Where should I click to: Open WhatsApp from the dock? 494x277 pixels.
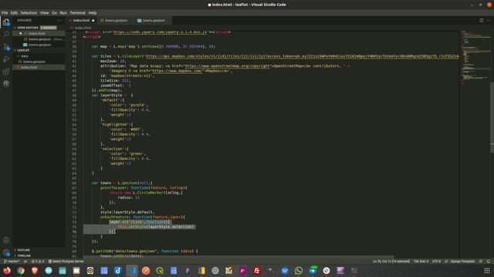[299, 270]
